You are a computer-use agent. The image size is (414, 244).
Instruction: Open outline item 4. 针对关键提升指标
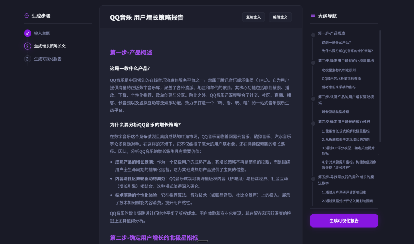[x=349, y=165]
